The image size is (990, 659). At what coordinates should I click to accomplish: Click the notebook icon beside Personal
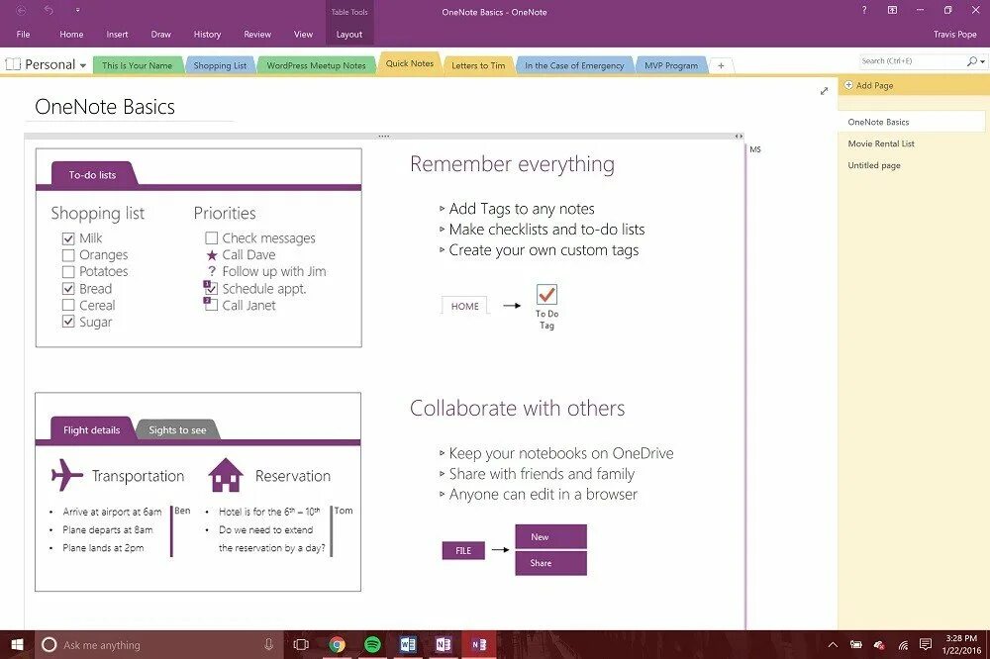(13, 64)
